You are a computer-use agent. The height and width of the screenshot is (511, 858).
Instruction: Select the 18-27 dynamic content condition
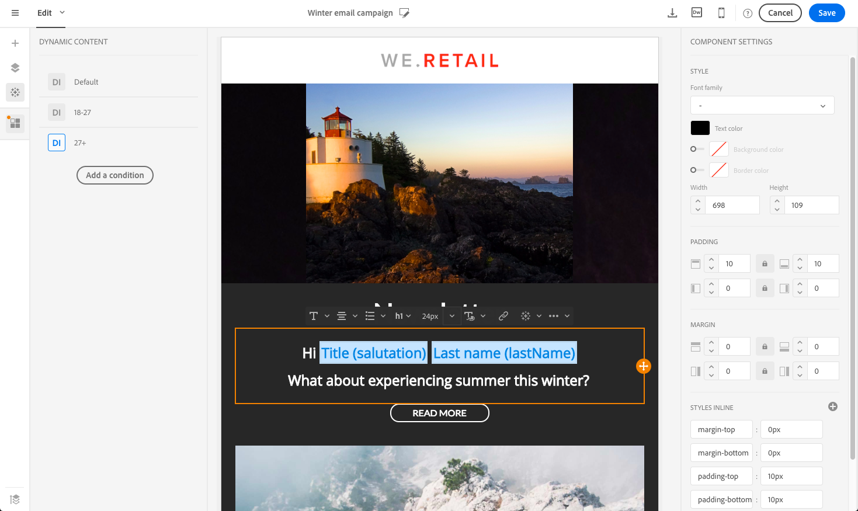[119, 112]
